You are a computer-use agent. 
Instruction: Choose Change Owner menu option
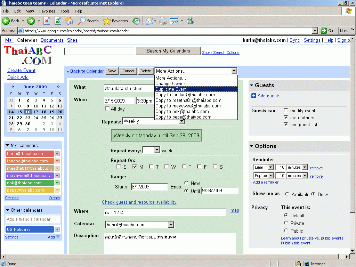coord(172,84)
